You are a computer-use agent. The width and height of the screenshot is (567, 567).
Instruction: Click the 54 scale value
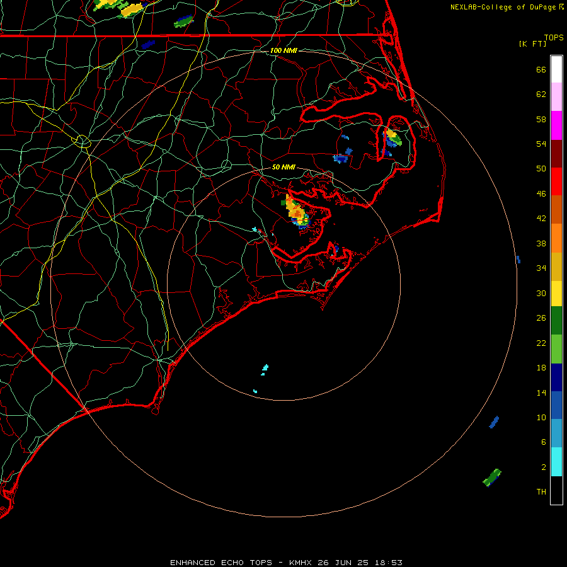pyautogui.click(x=541, y=144)
